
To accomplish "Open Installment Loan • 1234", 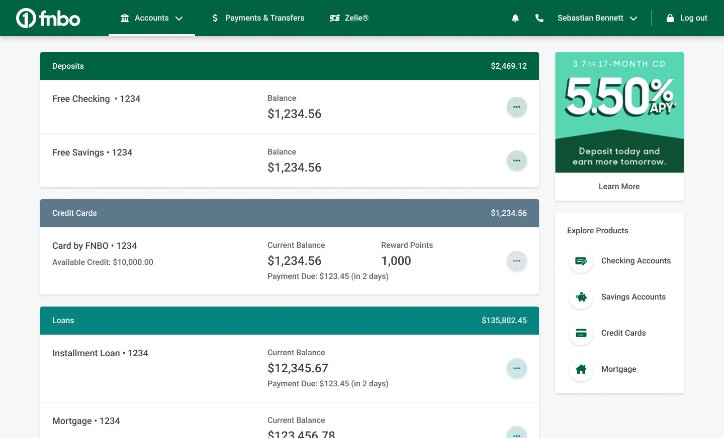I will tap(100, 353).
